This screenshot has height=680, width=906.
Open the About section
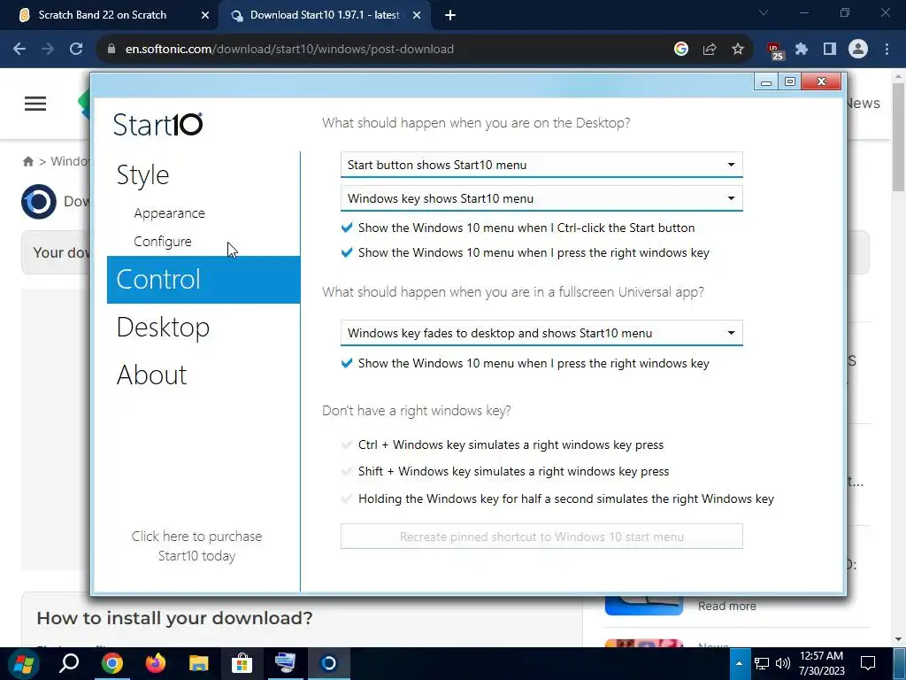coord(151,375)
